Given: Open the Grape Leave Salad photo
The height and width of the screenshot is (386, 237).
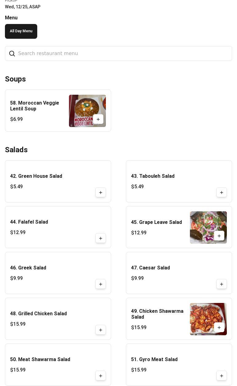Looking at the screenshot, I should (208, 227).
